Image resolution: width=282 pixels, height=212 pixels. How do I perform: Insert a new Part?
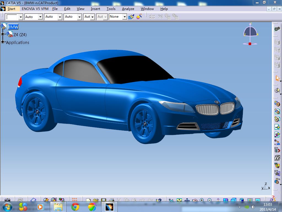pyautogui.click(x=277, y=119)
